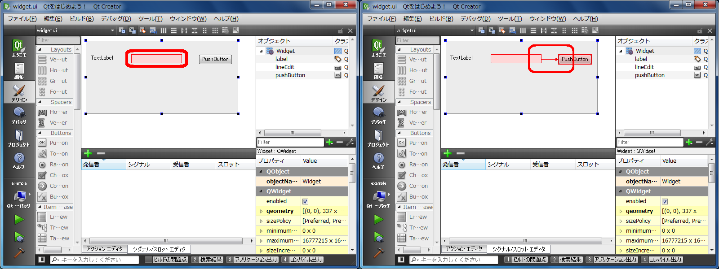The width and height of the screenshot is (719, 269).
Task: Open Help mode in the left window
Action: click(19, 160)
